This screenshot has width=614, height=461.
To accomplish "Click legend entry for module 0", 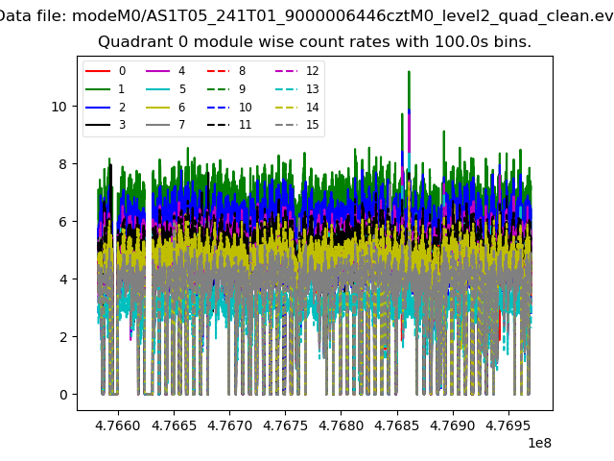I will coord(106,71).
